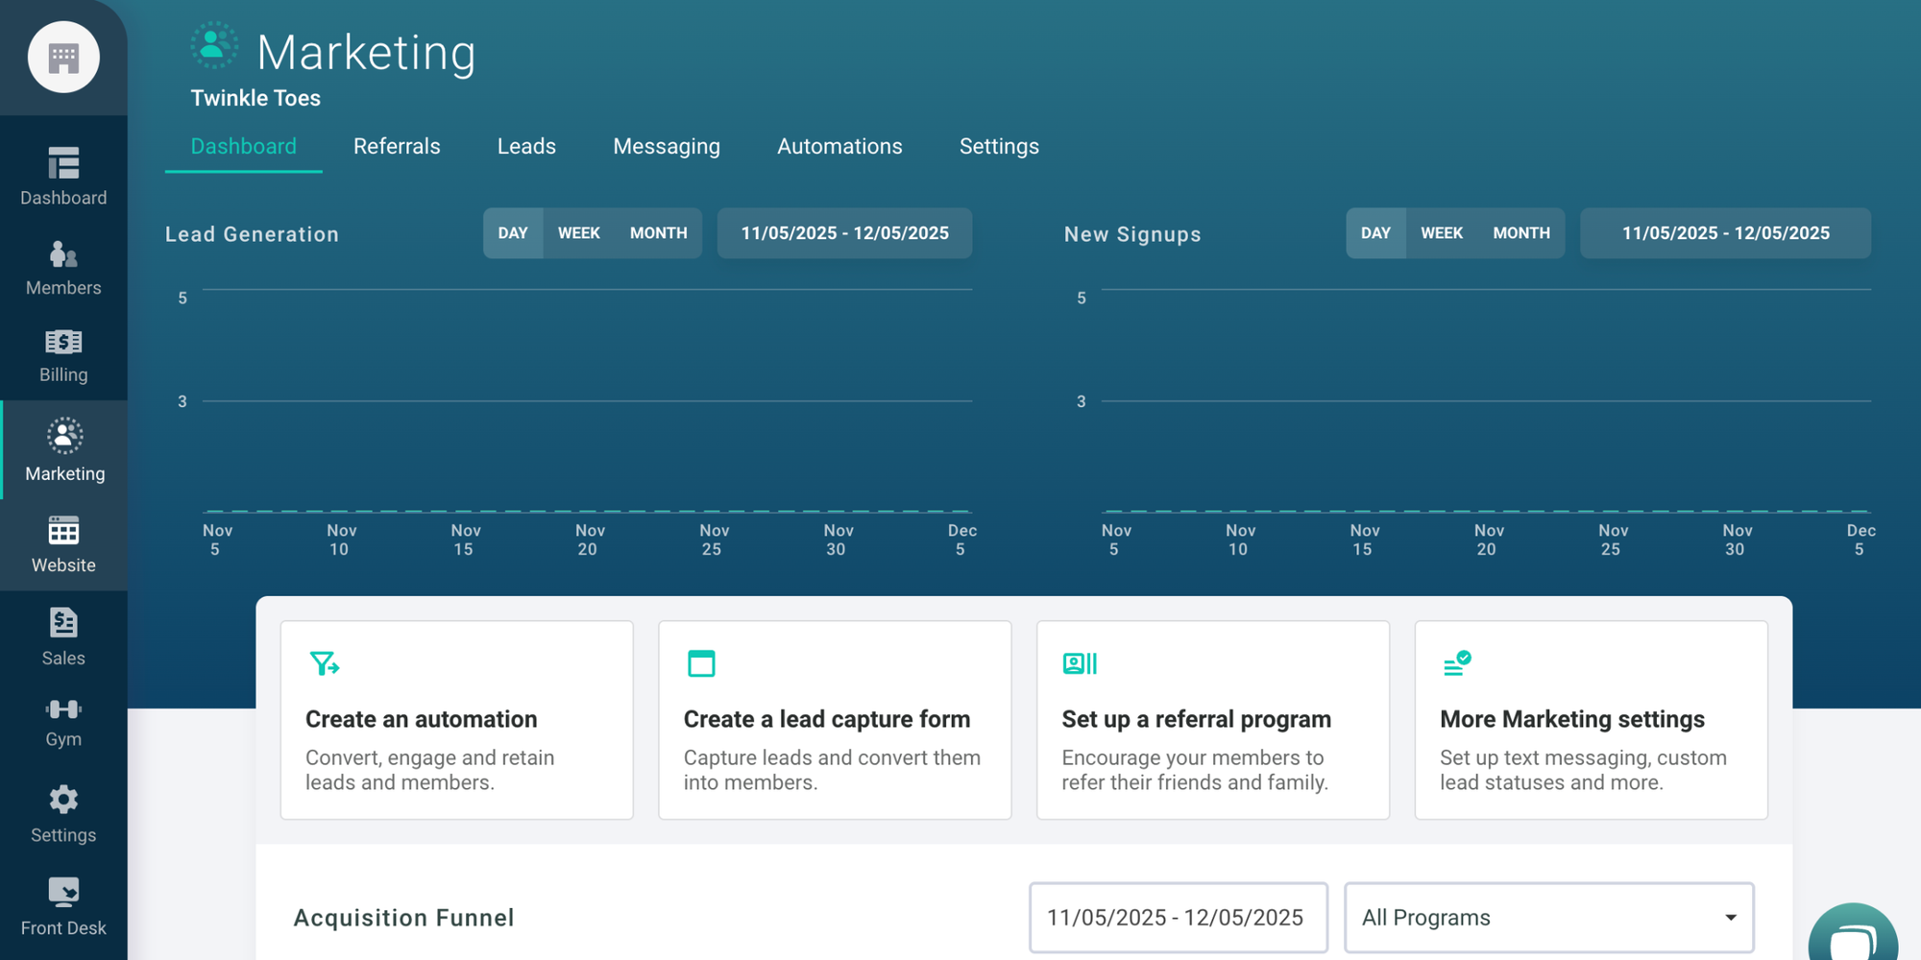Click Set up a referral program
The width and height of the screenshot is (1921, 960).
point(1212,720)
